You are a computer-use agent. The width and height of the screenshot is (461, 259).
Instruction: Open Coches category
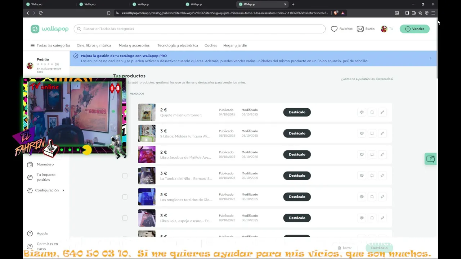tap(211, 45)
